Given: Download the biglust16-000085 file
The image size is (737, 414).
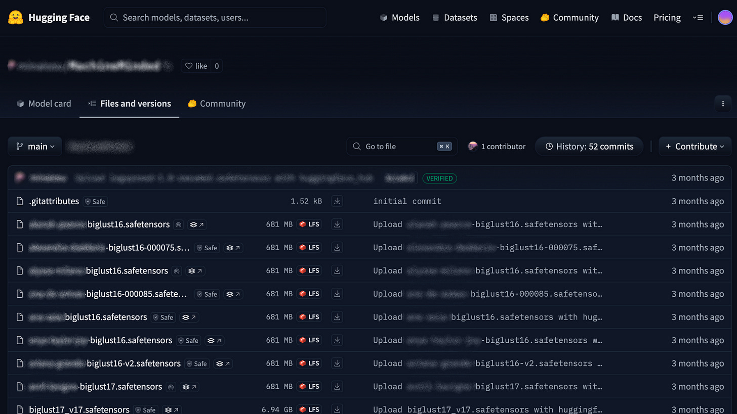Looking at the screenshot, I should [x=337, y=294].
